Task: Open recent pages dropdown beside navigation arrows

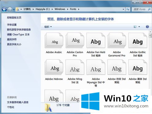Action: click(14, 9)
